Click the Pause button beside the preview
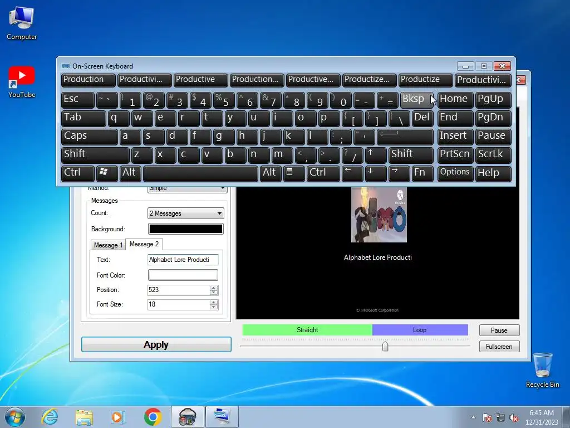Image resolution: width=570 pixels, height=428 pixels. (499, 330)
